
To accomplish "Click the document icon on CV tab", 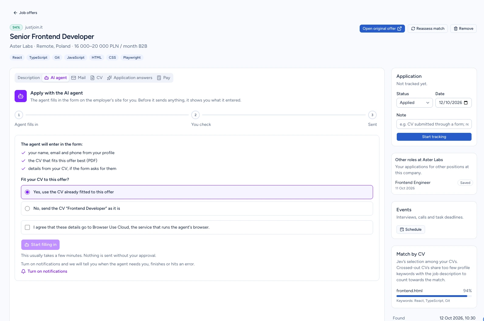I will 92,78.
